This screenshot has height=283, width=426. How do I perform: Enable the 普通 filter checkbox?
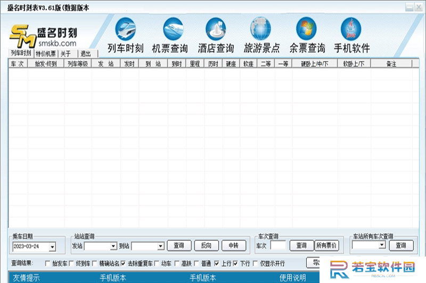(196, 263)
